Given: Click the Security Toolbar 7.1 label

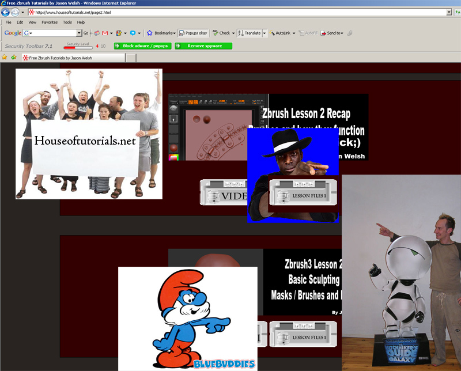Looking at the screenshot, I should click(28, 46).
